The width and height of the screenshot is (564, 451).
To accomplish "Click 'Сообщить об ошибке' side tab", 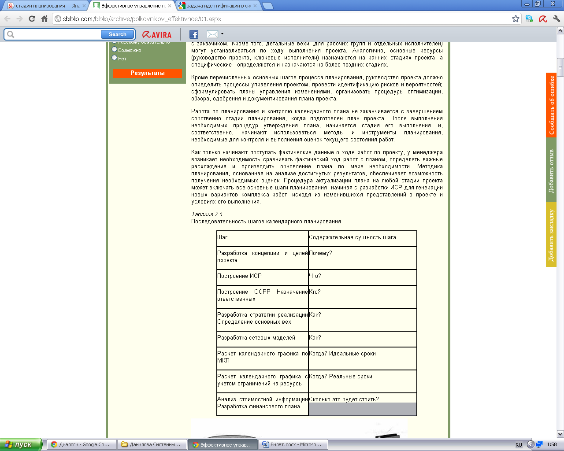I will click(x=551, y=105).
